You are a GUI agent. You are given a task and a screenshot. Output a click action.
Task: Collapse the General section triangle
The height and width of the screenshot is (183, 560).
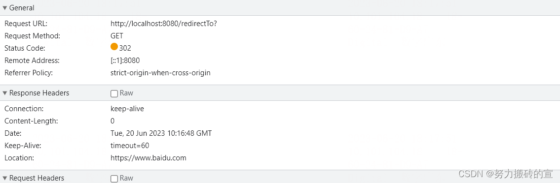tap(5, 8)
